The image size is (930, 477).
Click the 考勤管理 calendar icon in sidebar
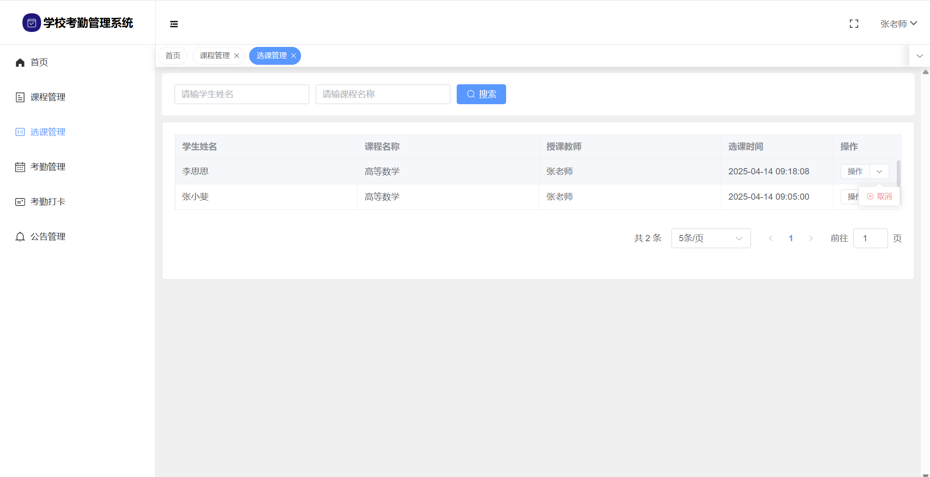tap(20, 167)
